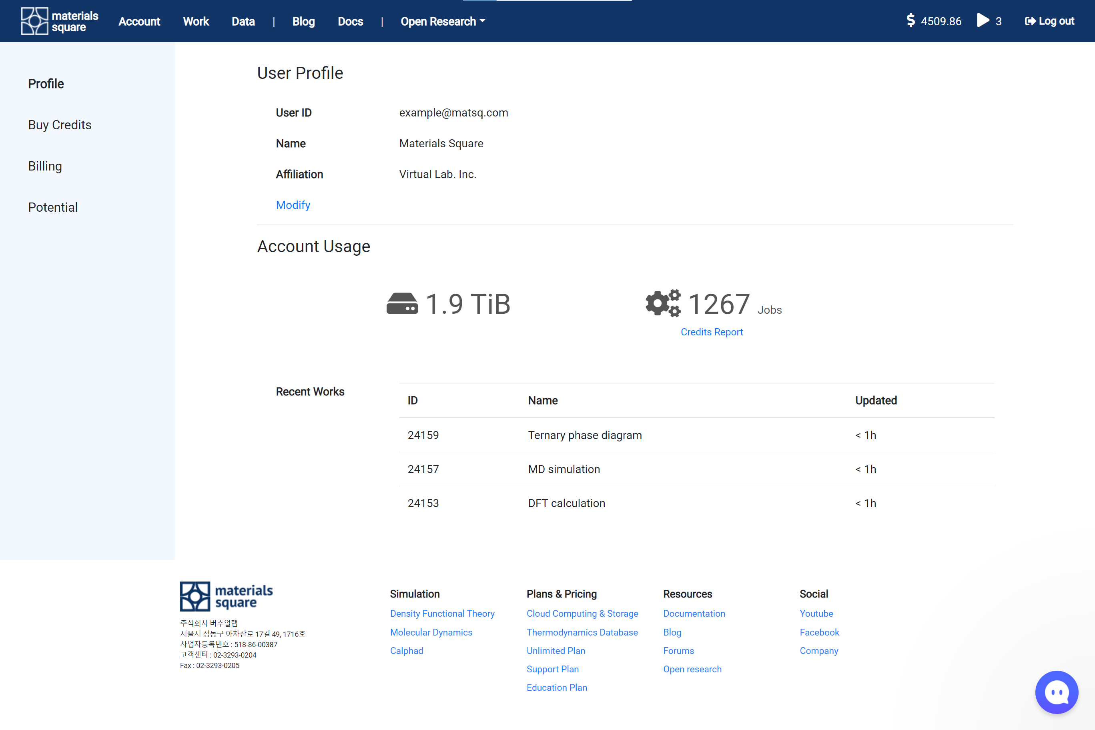Open the Unlimited Plan footer link
The height and width of the screenshot is (730, 1095).
556,650
